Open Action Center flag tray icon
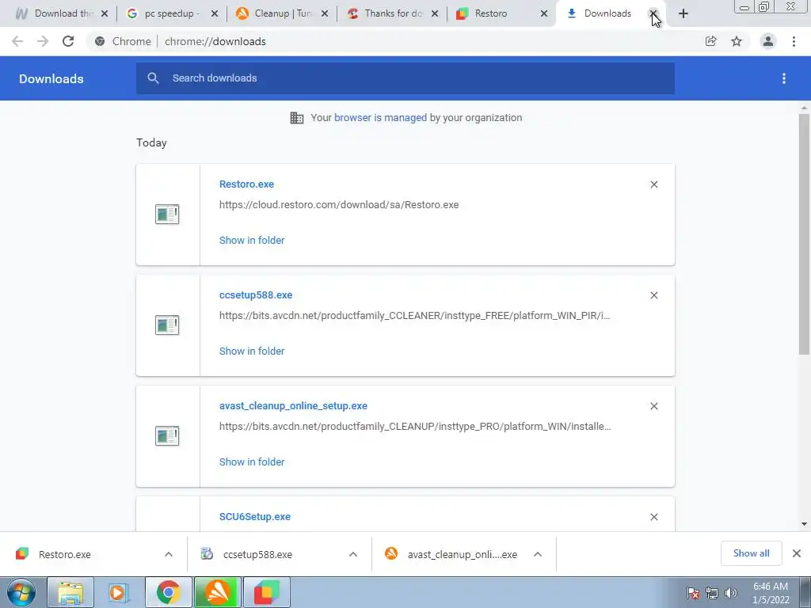Image resolution: width=811 pixels, height=608 pixels. pos(693,593)
